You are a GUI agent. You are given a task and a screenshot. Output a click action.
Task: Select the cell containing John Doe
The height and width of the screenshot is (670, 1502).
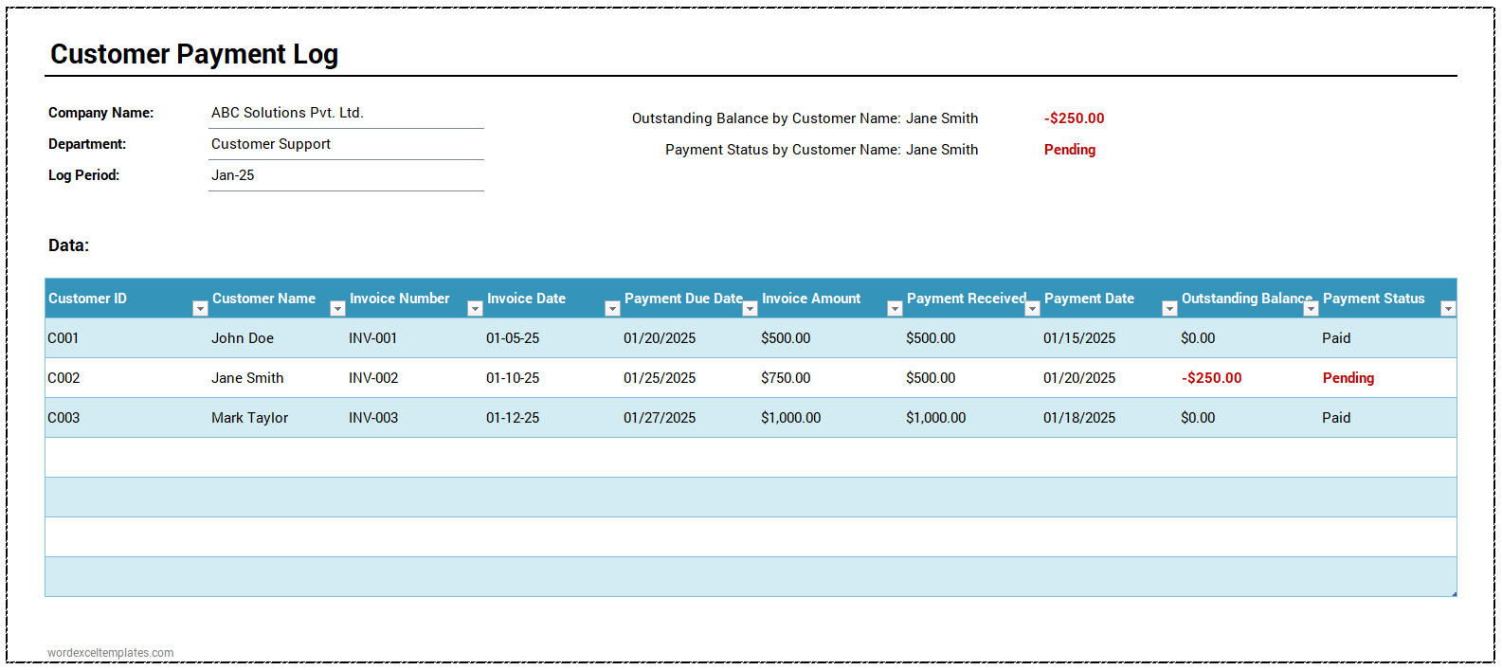click(x=243, y=338)
